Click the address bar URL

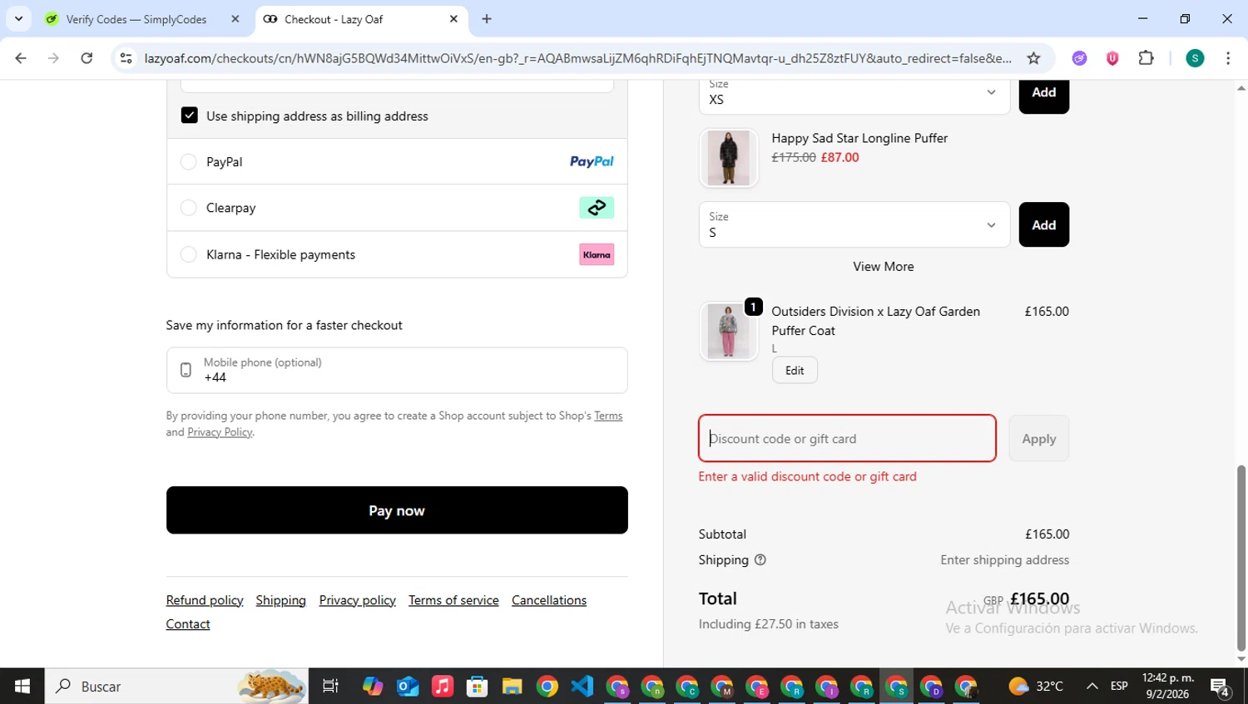point(577,58)
